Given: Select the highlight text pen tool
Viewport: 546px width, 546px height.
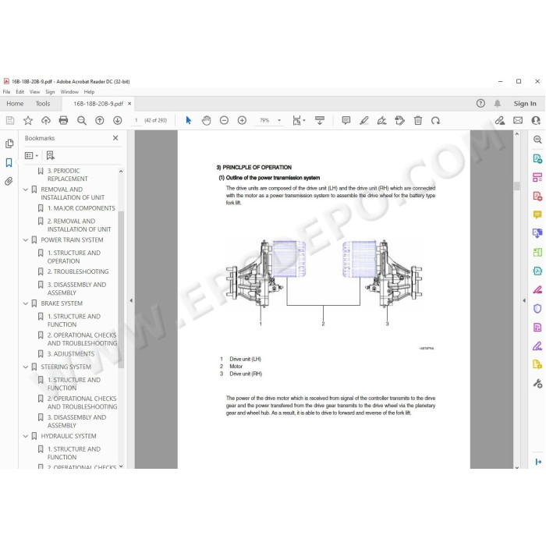Looking at the screenshot, I should pyautogui.click(x=364, y=120).
